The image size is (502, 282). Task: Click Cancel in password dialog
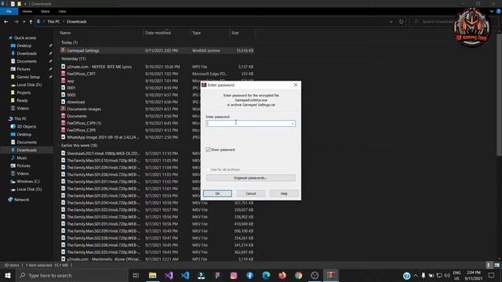pyautogui.click(x=251, y=193)
